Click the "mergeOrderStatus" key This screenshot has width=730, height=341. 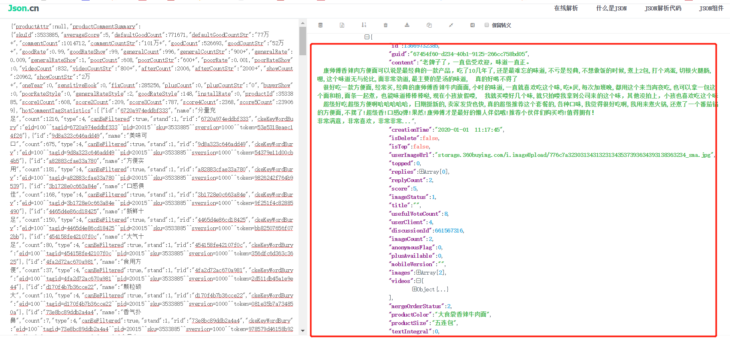417,306
